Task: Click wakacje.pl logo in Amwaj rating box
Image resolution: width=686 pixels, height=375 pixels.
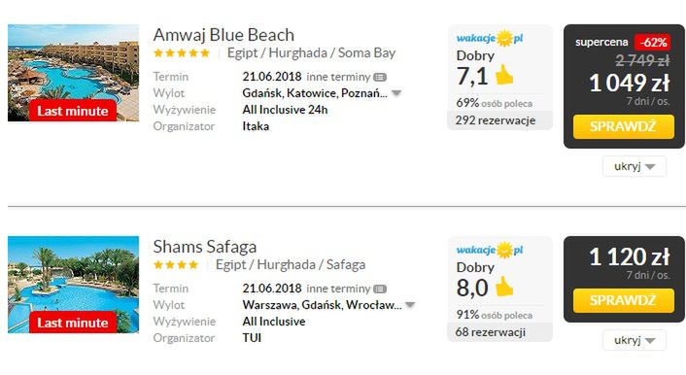Action: [490, 39]
